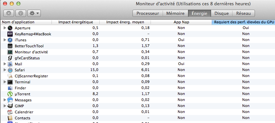Switch to the Mémoire tab
Screen dimensions: 275x123
click(x=175, y=13)
